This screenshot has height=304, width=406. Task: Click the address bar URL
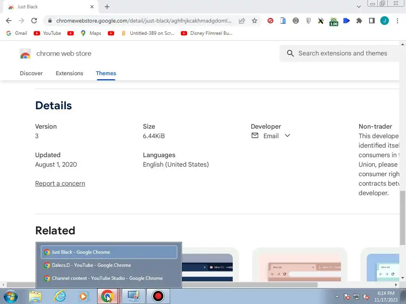click(x=144, y=21)
